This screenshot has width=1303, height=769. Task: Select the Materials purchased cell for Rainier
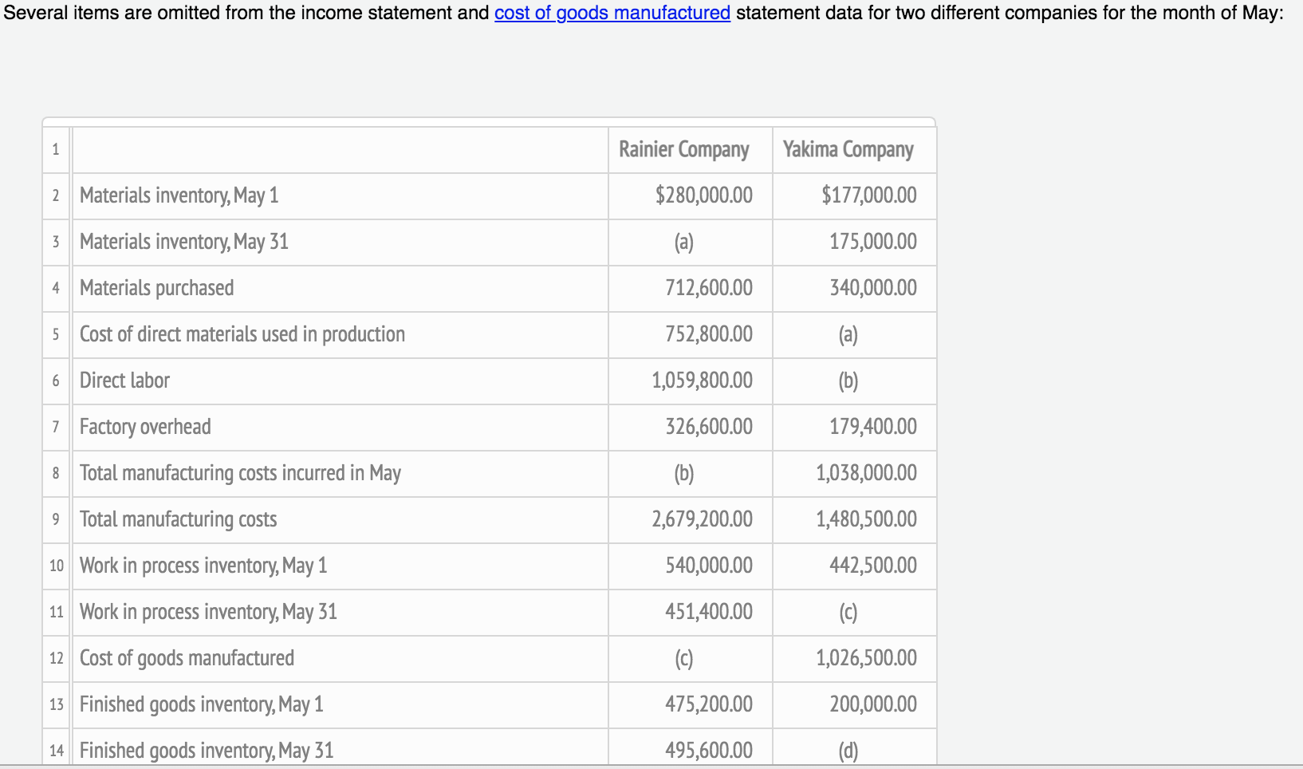tap(708, 288)
